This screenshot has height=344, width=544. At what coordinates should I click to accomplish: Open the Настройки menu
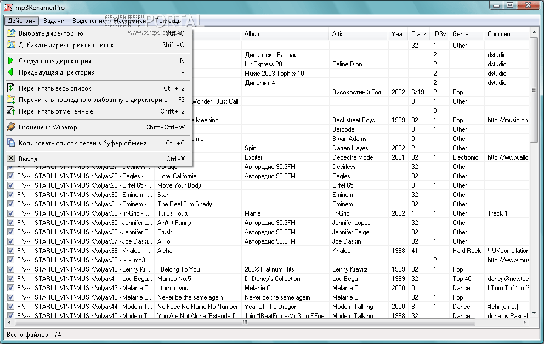pos(129,21)
